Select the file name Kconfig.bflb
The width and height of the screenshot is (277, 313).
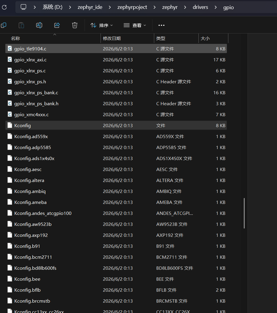tap(27, 290)
